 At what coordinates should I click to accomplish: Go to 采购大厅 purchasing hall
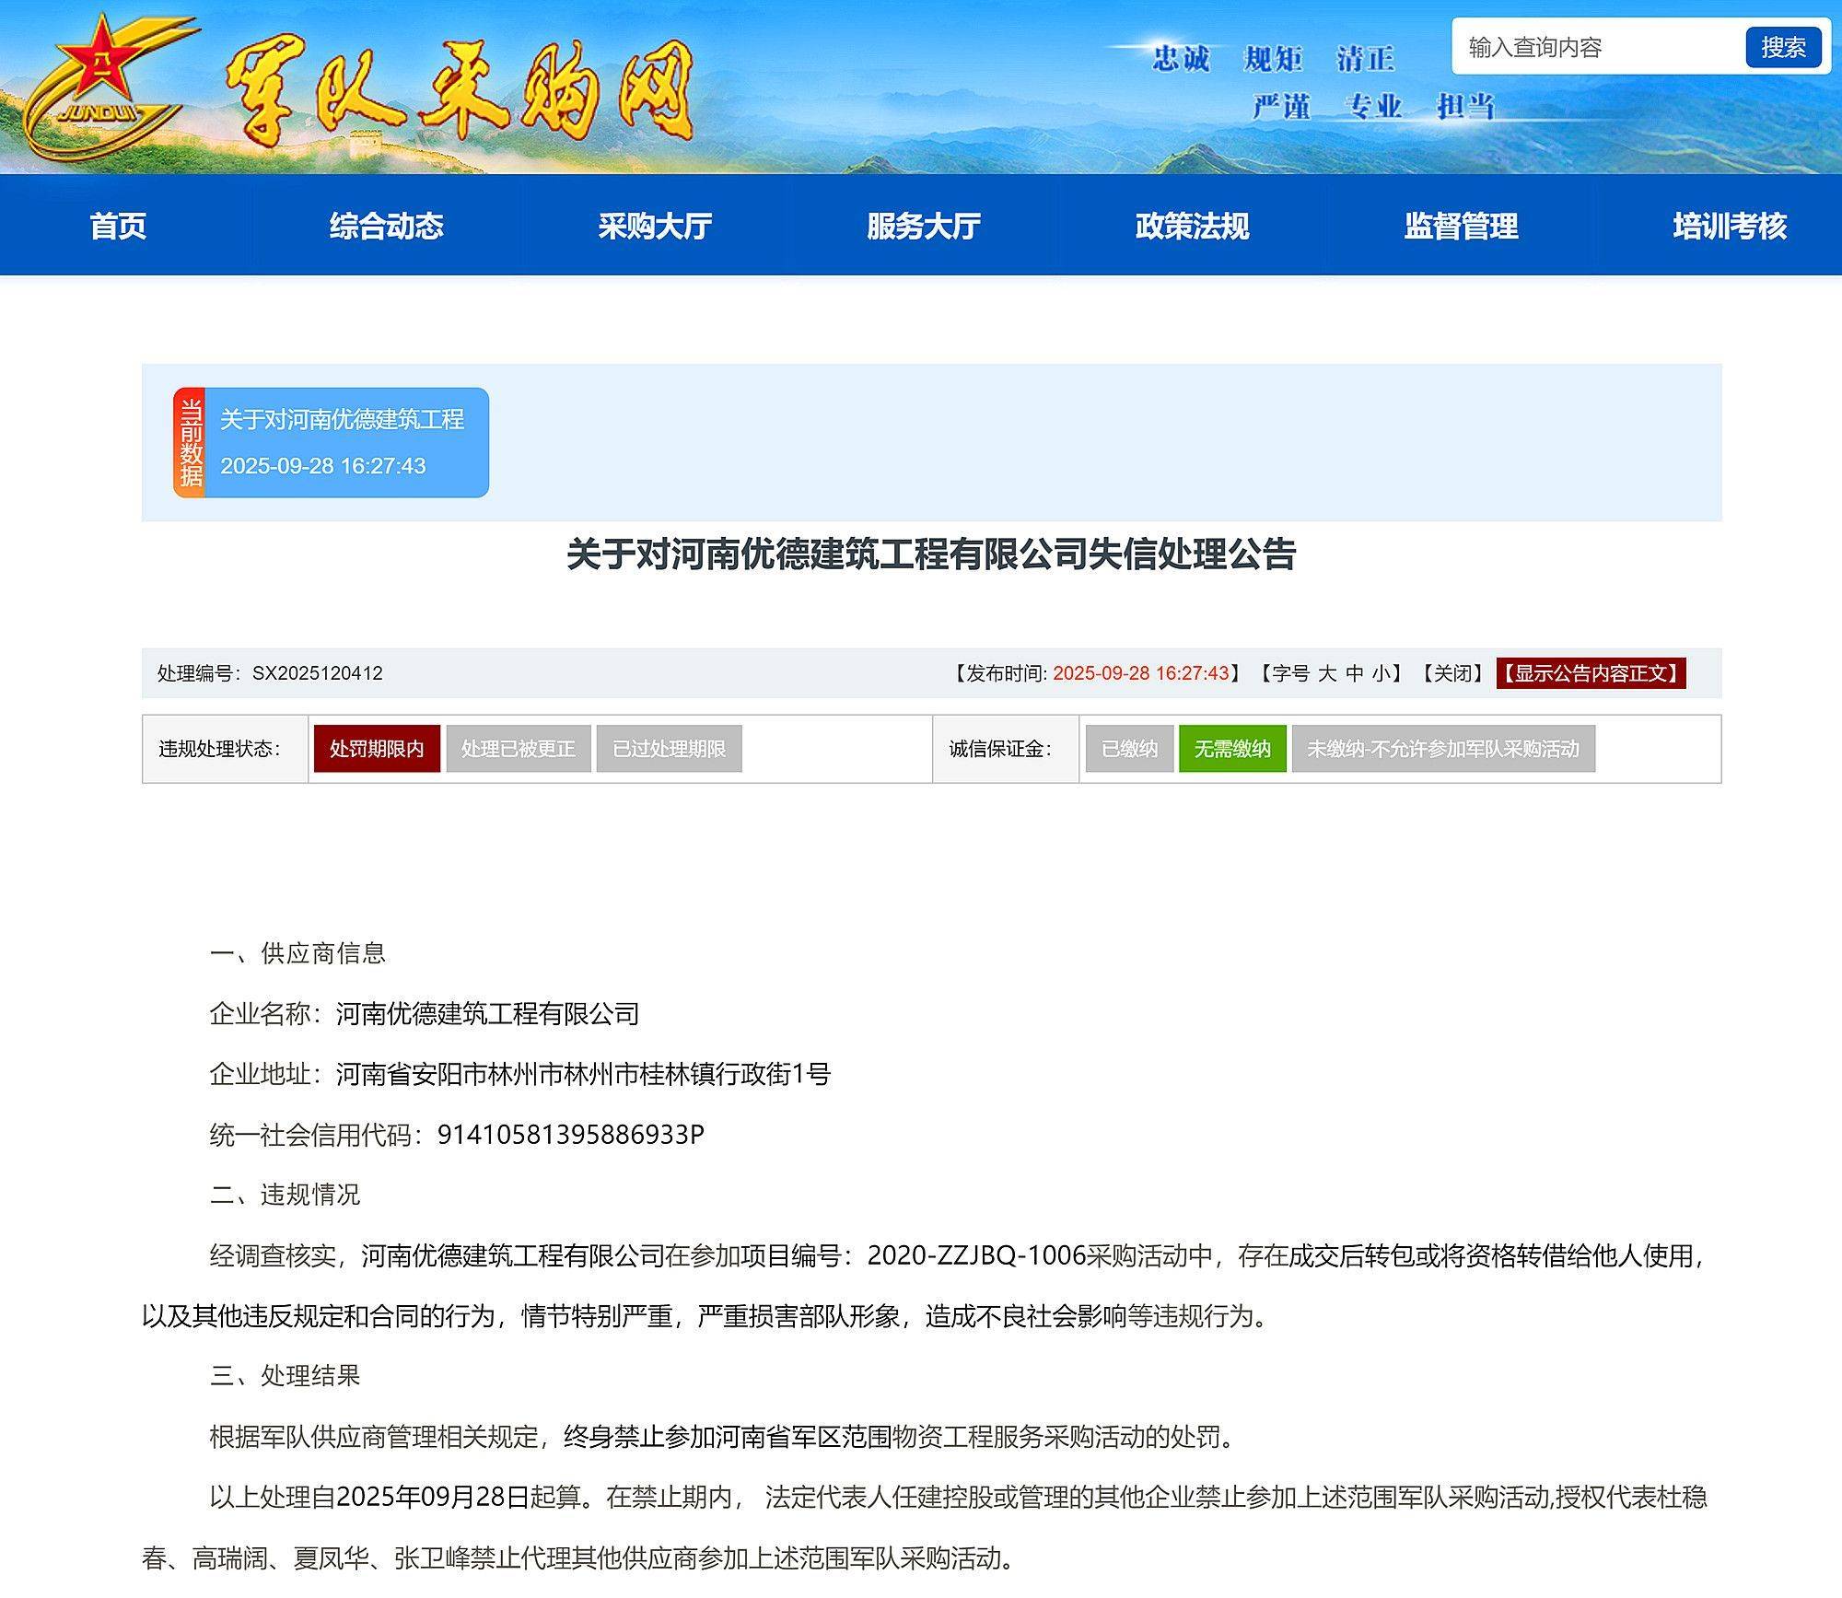pyautogui.click(x=655, y=226)
